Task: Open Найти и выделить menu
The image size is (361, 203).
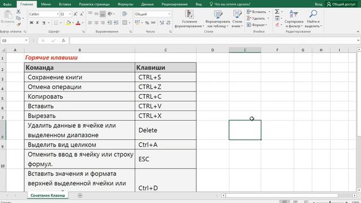Action: [x=313, y=19]
